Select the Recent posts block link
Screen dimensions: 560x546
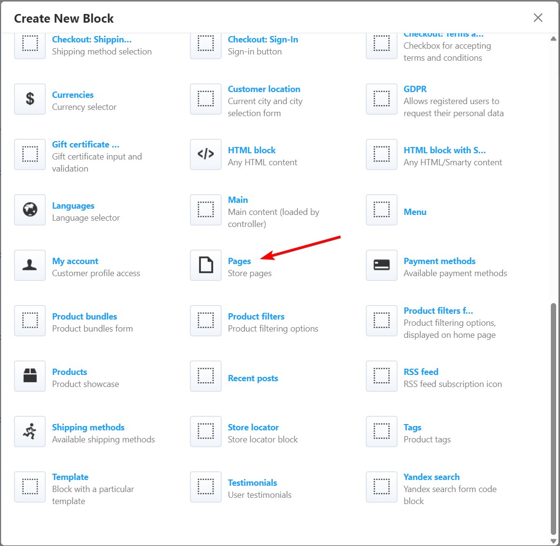[x=253, y=378]
